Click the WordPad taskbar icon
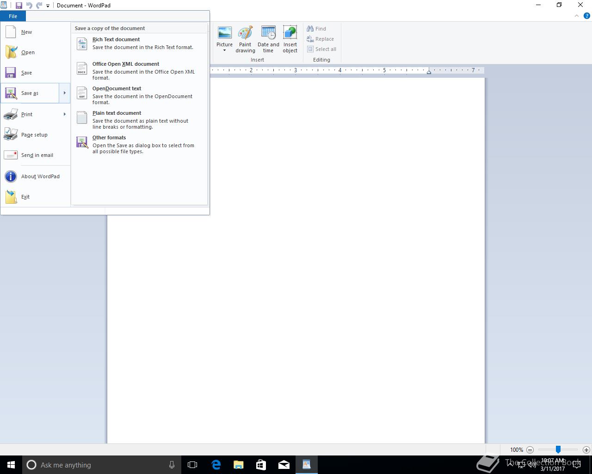Image resolution: width=592 pixels, height=474 pixels. click(306, 465)
